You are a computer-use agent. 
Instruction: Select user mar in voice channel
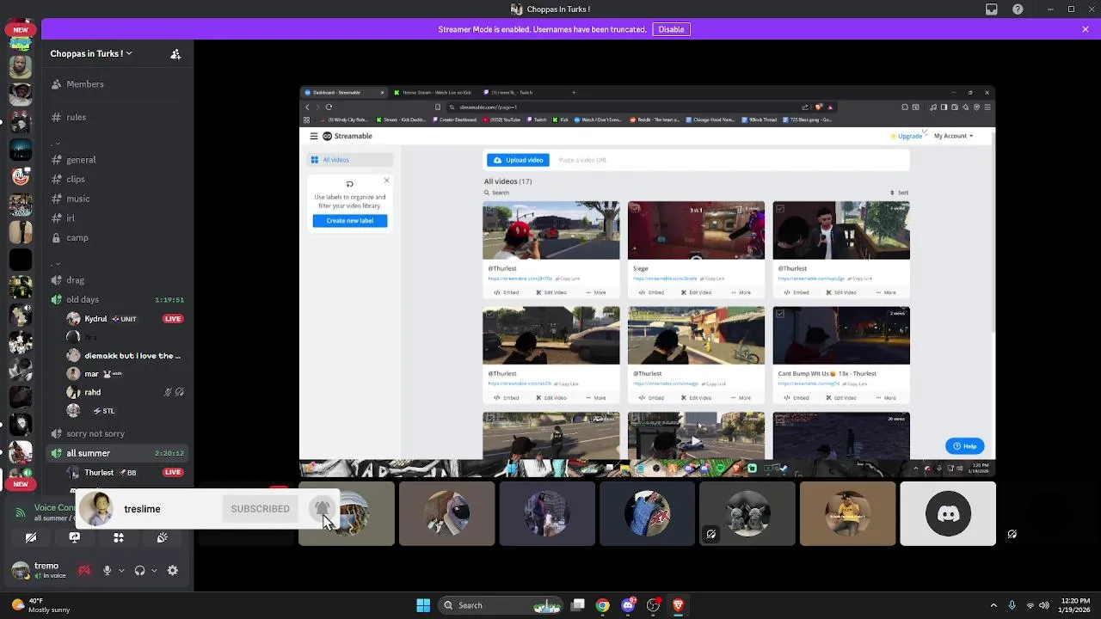pyautogui.click(x=126, y=374)
